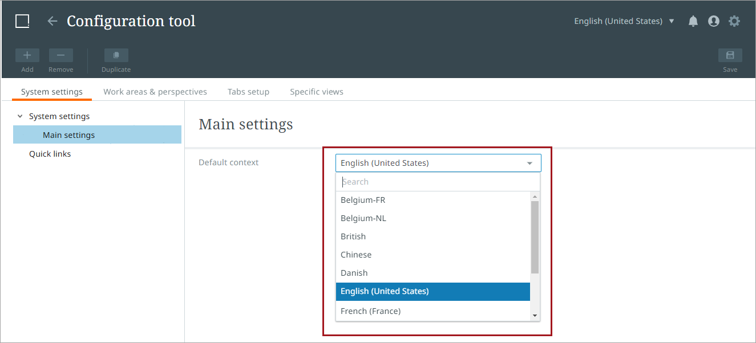Choose Belgium-NL from the list

433,218
